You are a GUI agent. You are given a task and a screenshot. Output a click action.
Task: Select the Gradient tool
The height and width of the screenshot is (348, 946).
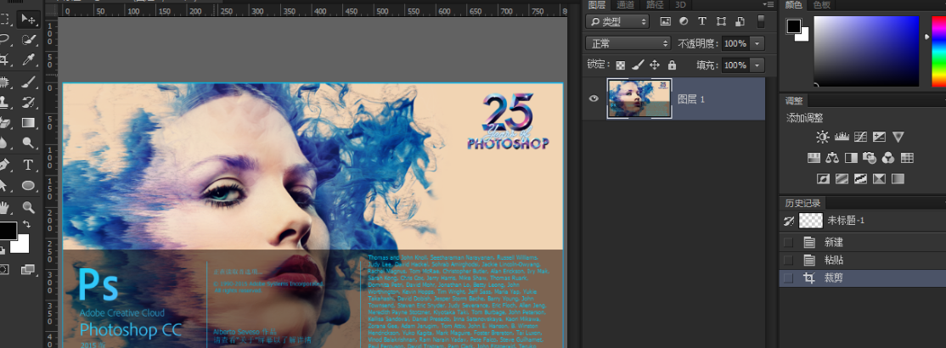tap(28, 122)
